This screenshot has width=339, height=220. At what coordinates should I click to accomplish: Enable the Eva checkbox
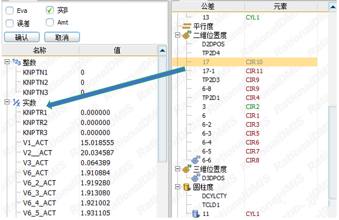pyautogui.click(x=9, y=11)
